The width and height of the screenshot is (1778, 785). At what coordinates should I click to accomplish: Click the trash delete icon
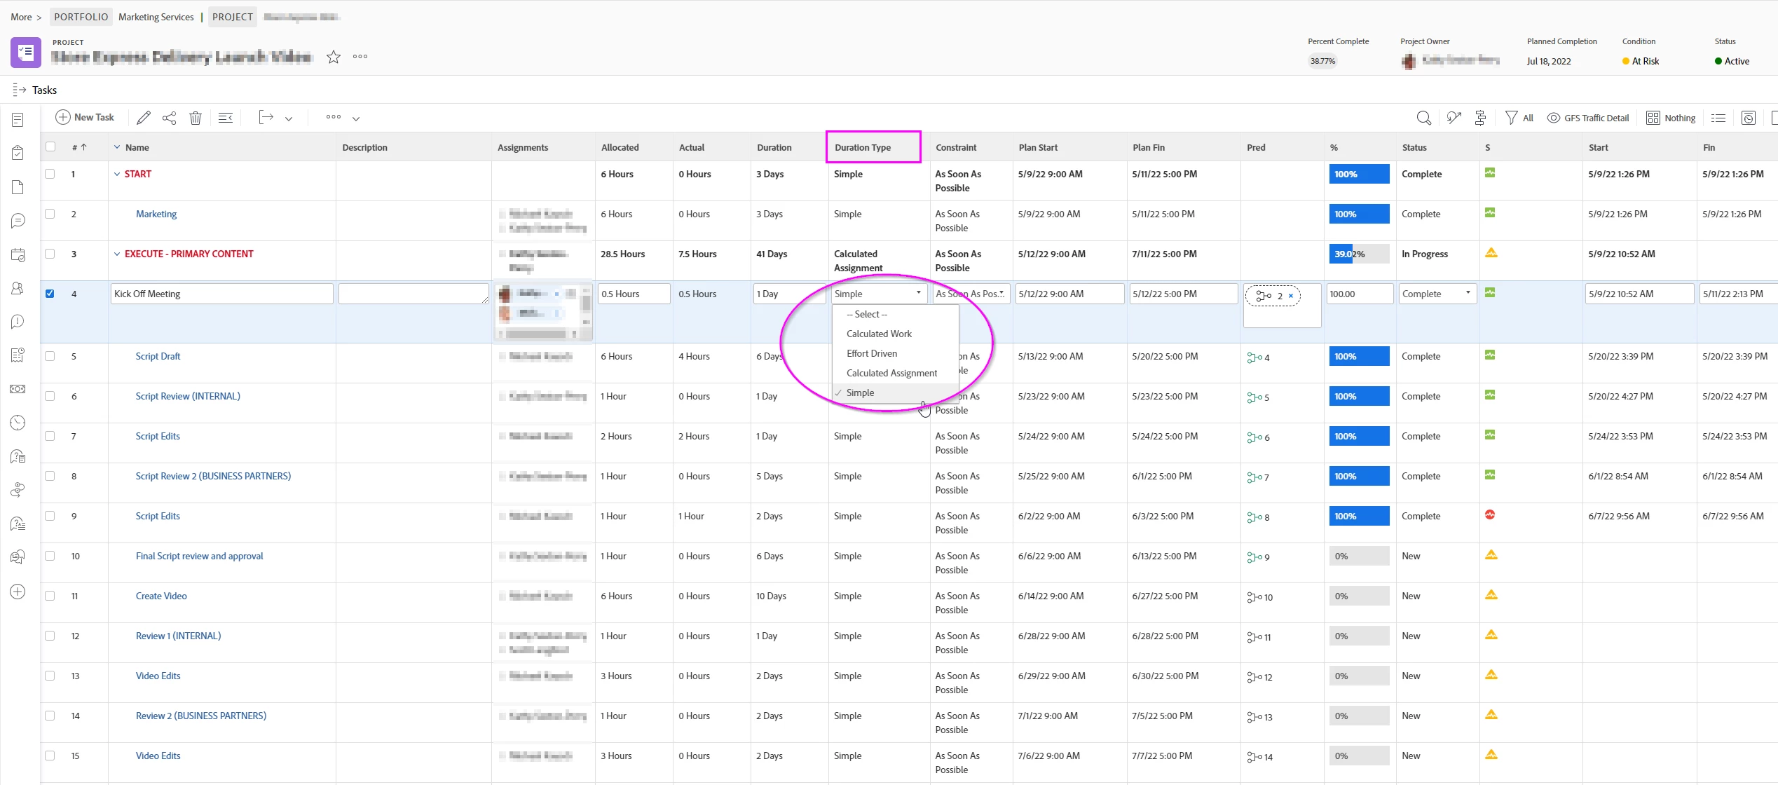[196, 118]
